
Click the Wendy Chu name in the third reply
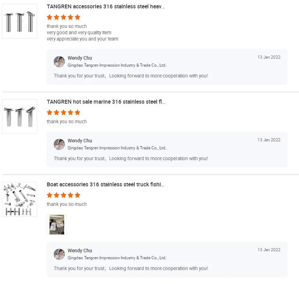pos(80,251)
